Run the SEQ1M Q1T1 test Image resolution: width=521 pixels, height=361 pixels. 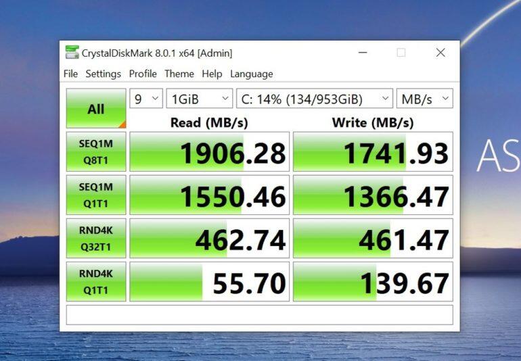pyautogui.click(x=96, y=195)
